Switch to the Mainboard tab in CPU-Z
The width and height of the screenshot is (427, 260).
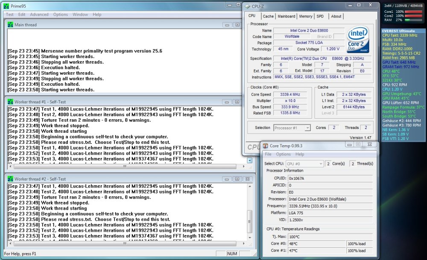click(286, 16)
